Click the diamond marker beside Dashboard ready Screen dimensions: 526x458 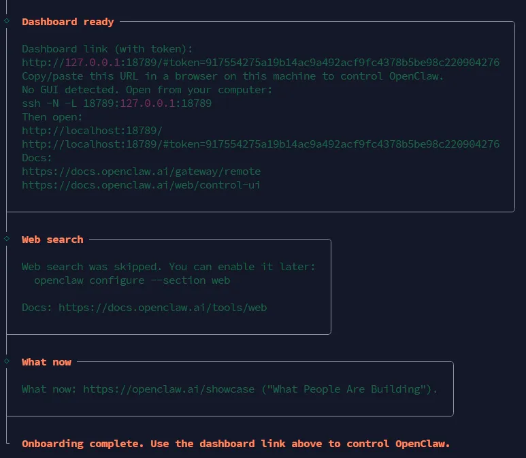tap(7, 21)
